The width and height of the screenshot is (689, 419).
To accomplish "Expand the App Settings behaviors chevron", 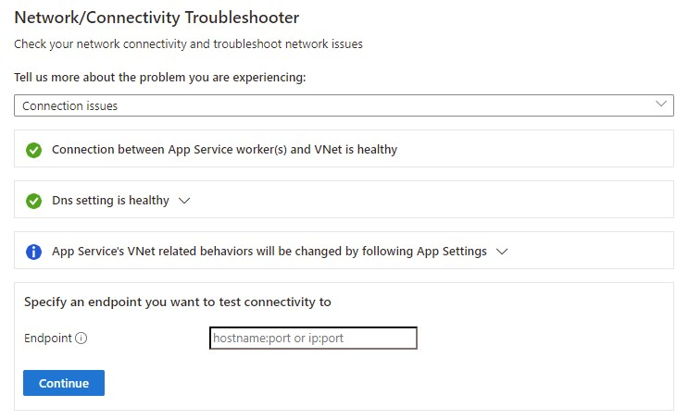I will click(x=503, y=252).
